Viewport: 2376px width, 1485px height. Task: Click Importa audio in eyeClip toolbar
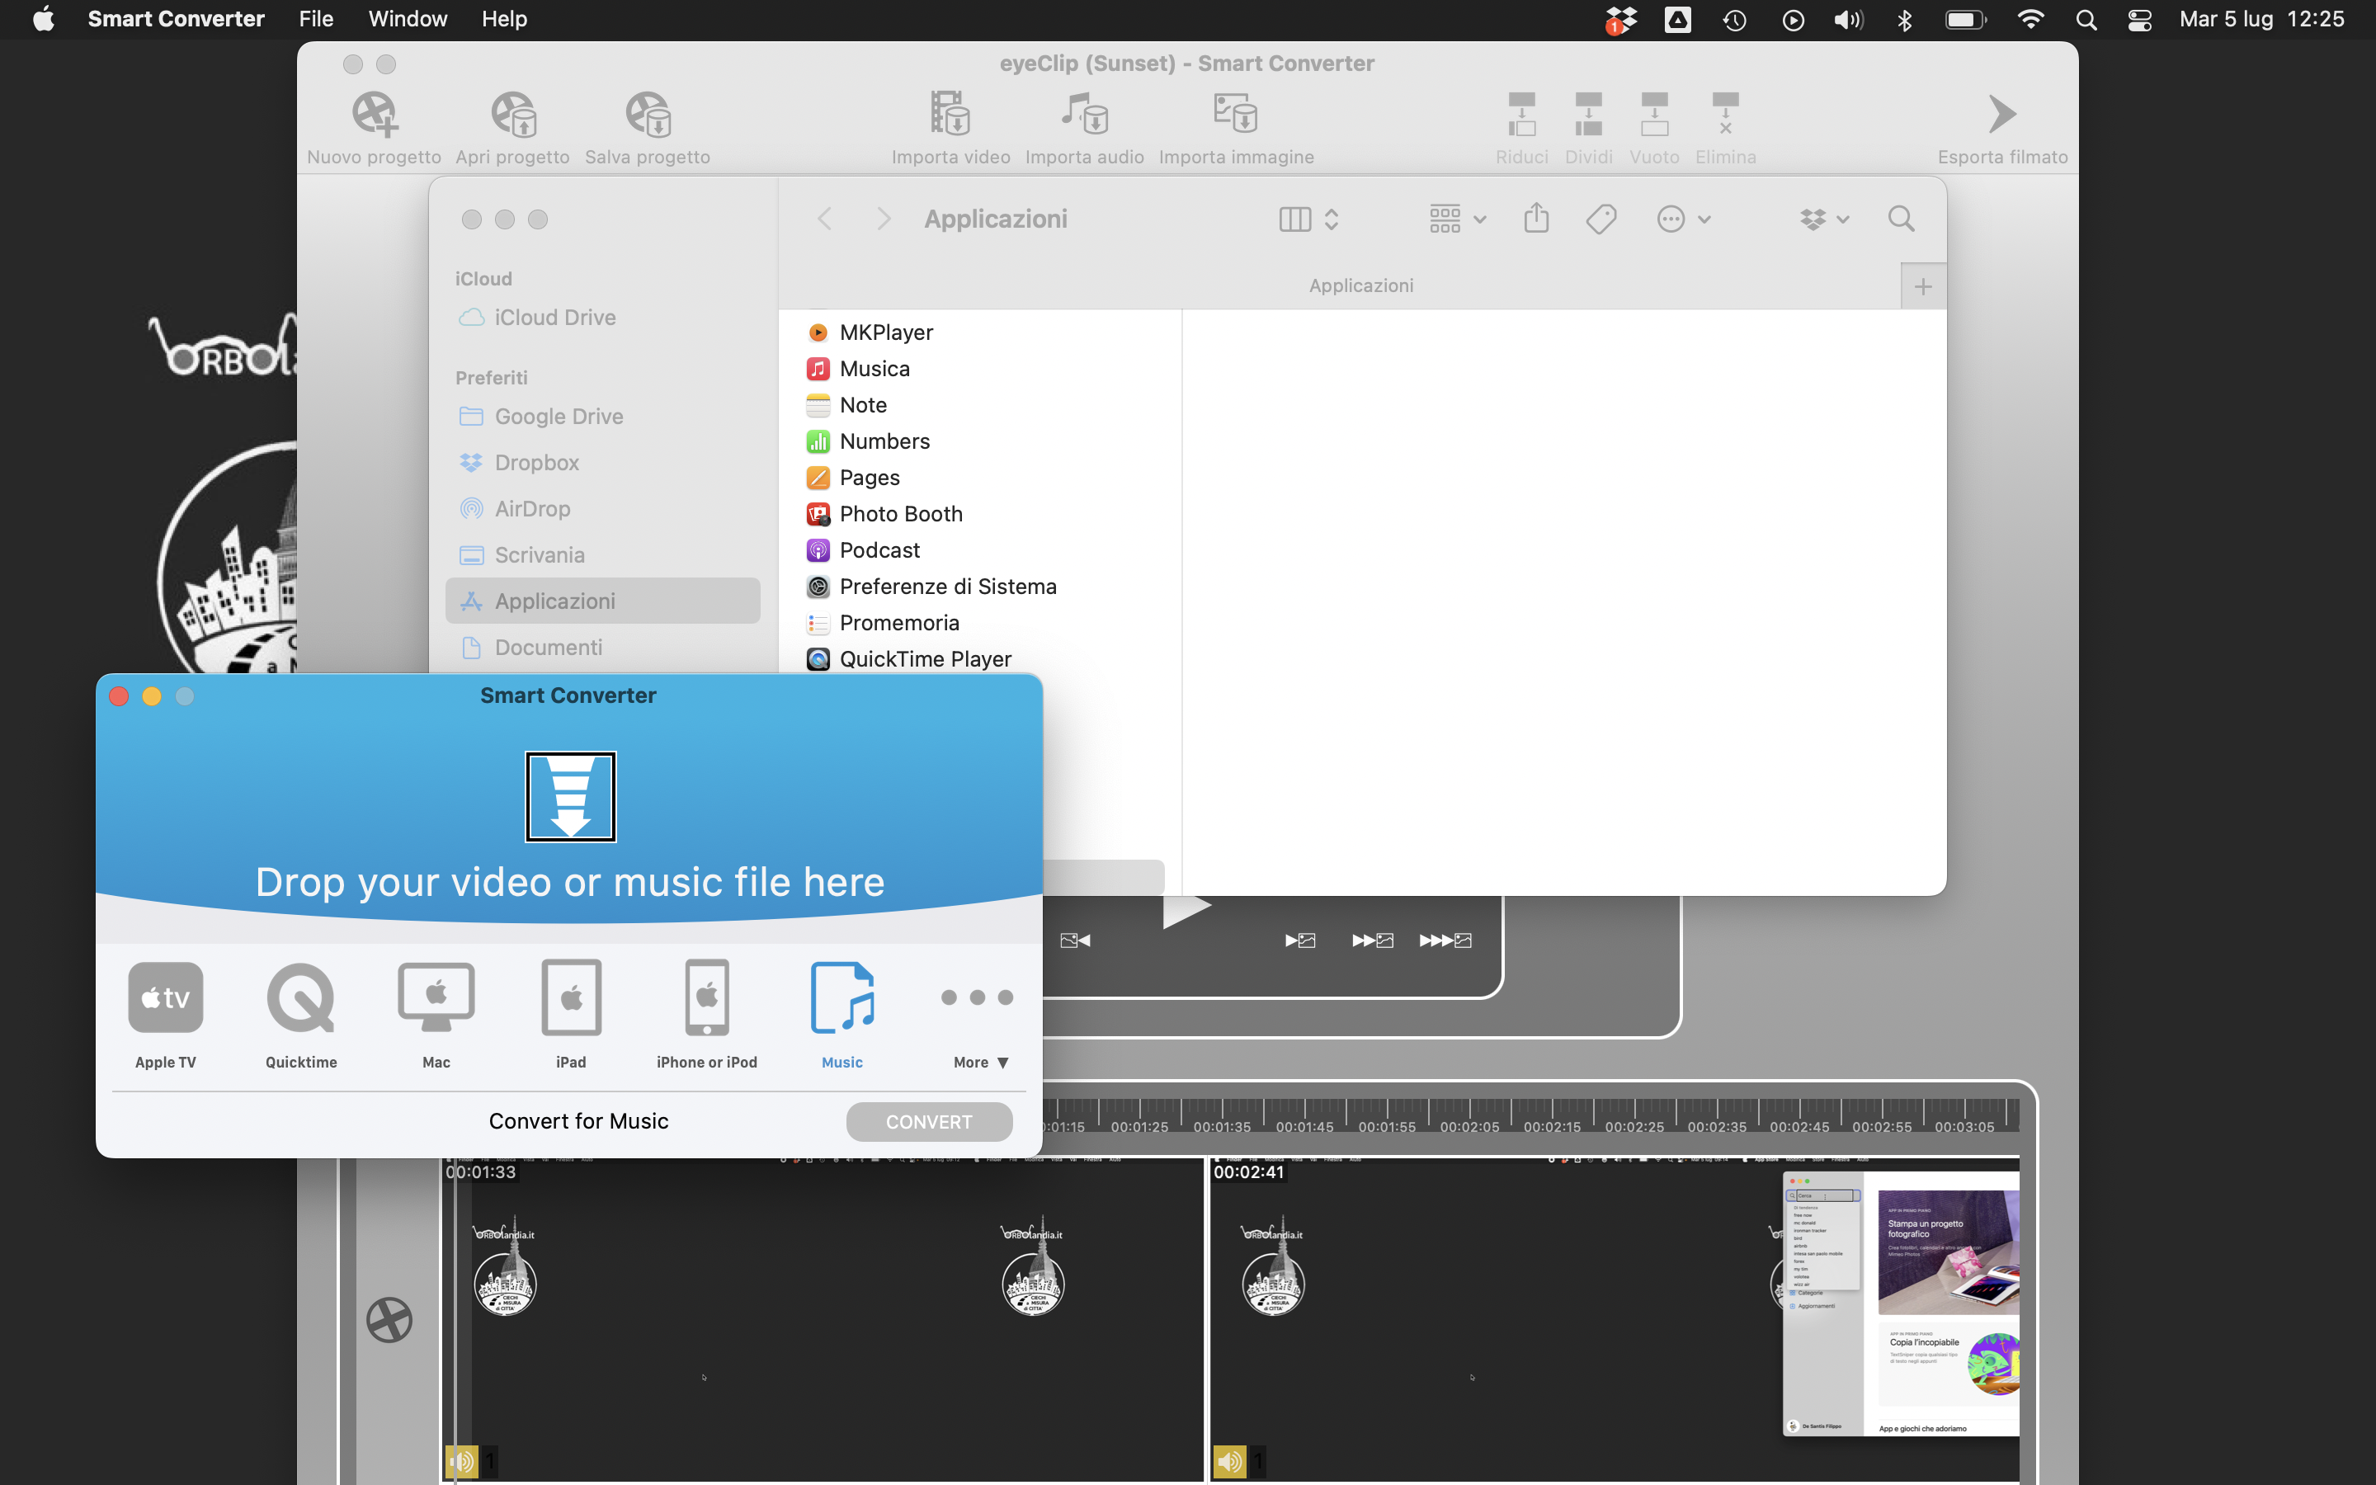pos(1084,113)
